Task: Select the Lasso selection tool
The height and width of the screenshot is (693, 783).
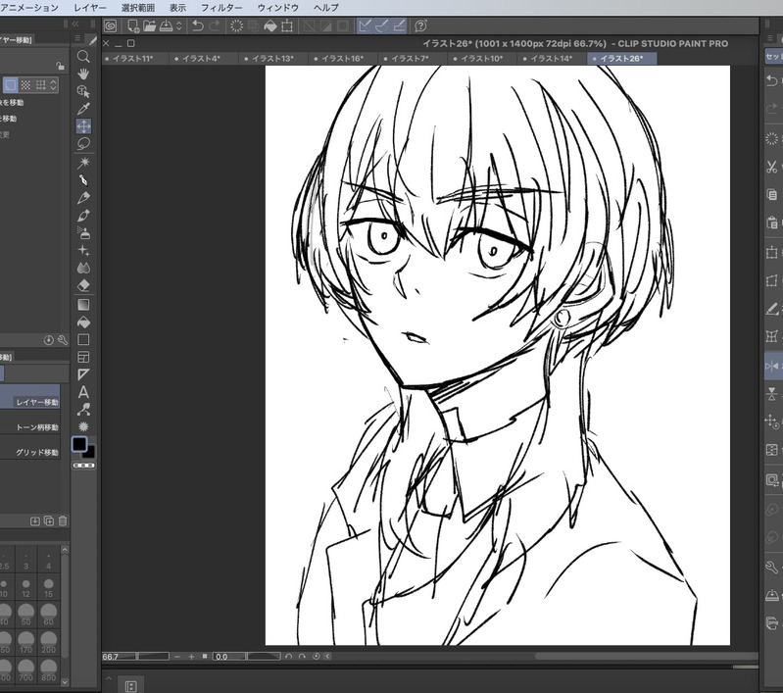Action: click(83, 144)
